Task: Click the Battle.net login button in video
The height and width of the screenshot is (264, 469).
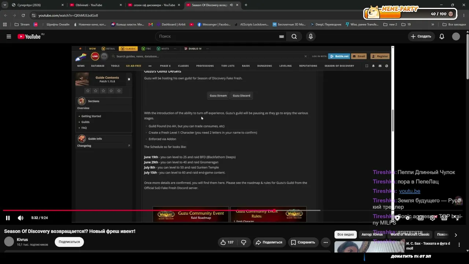Action: click(339, 56)
